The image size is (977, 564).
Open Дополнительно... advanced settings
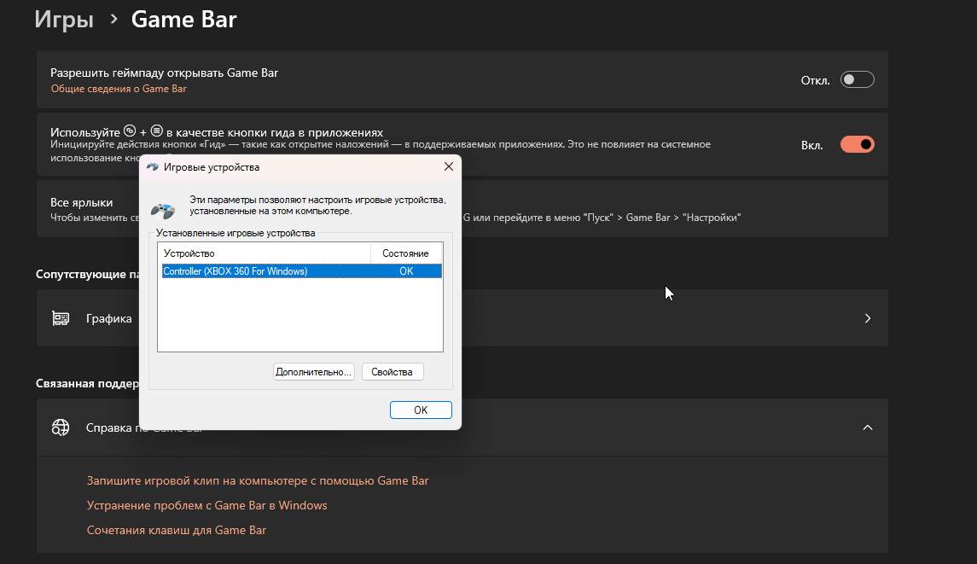click(313, 372)
